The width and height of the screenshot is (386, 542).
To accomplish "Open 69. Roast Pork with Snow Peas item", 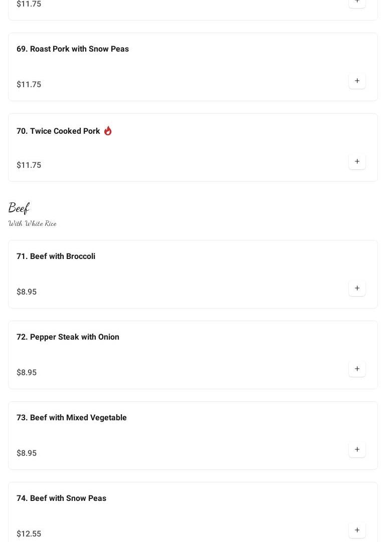I will tap(73, 49).
